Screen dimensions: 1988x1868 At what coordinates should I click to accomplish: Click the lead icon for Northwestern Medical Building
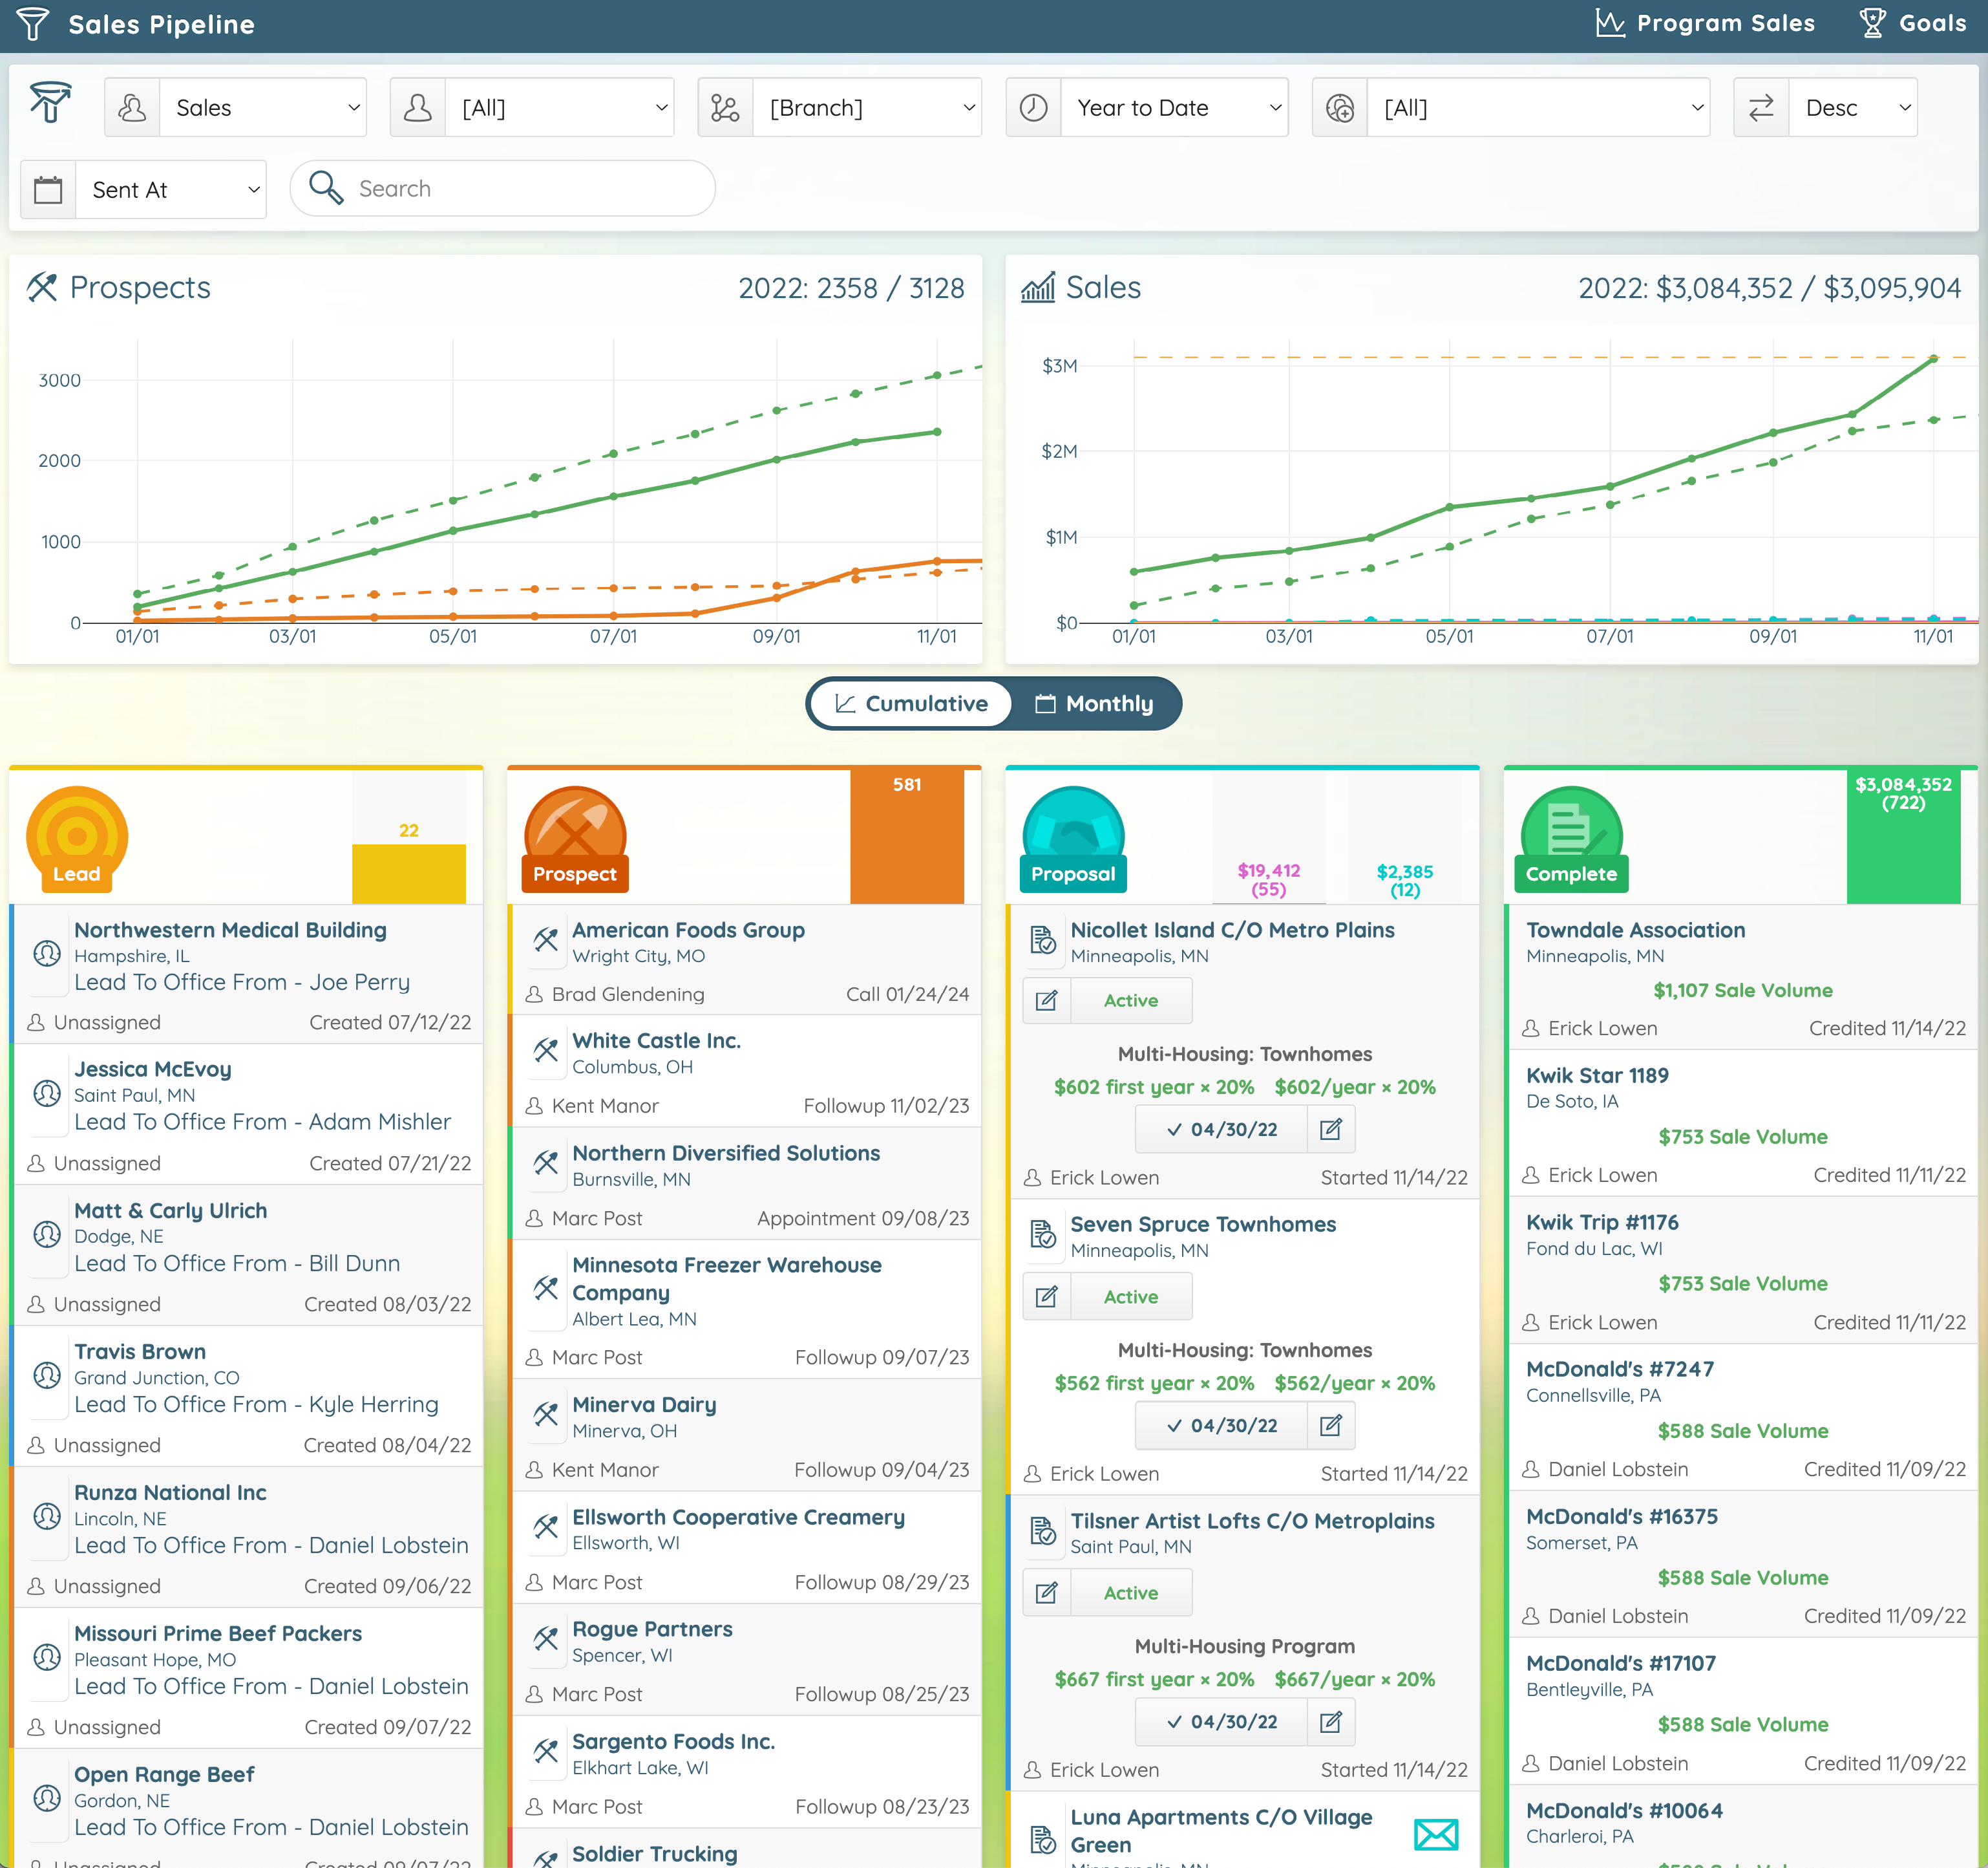click(x=47, y=954)
